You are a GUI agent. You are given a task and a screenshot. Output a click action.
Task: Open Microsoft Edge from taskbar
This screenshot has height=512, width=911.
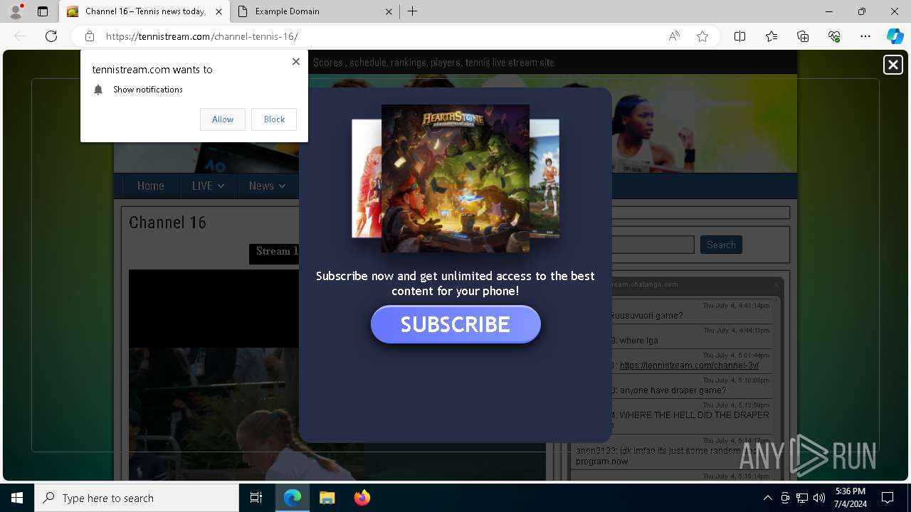click(x=293, y=498)
